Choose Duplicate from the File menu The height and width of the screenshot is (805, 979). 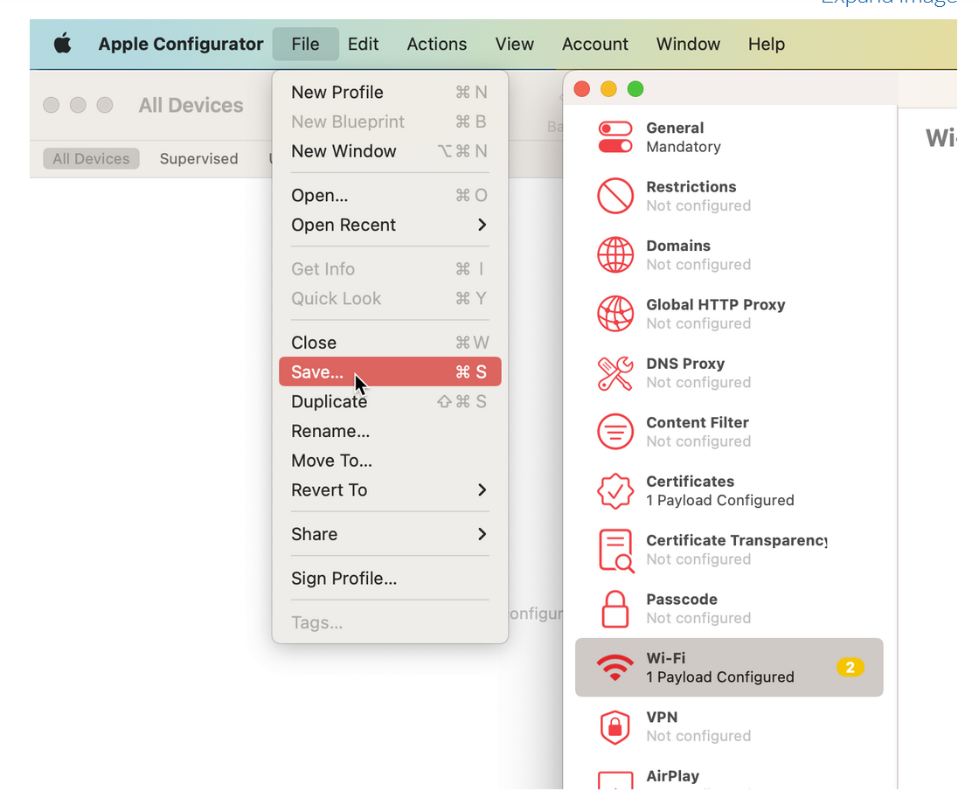pyautogui.click(x=390, y=401)
